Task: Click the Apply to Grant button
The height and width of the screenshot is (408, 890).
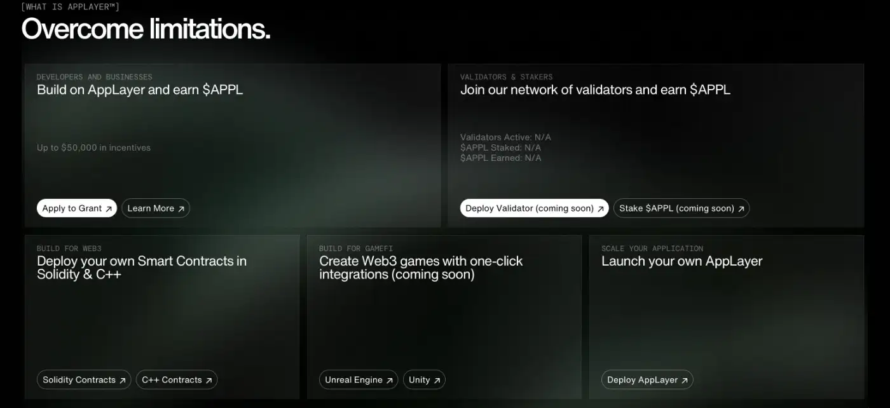Action: pyautogui.click(x=77, y=208)
